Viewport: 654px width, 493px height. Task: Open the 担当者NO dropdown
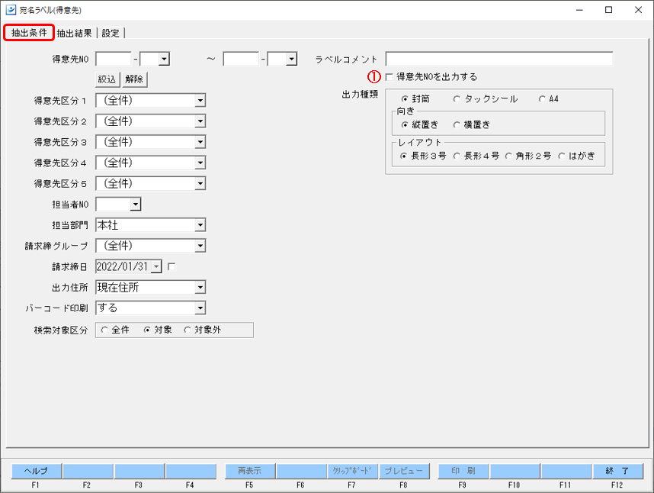pos(136,205)
